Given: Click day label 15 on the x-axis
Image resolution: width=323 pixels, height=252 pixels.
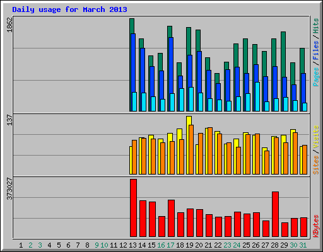Looking at the screenshot, I should 151,245.
